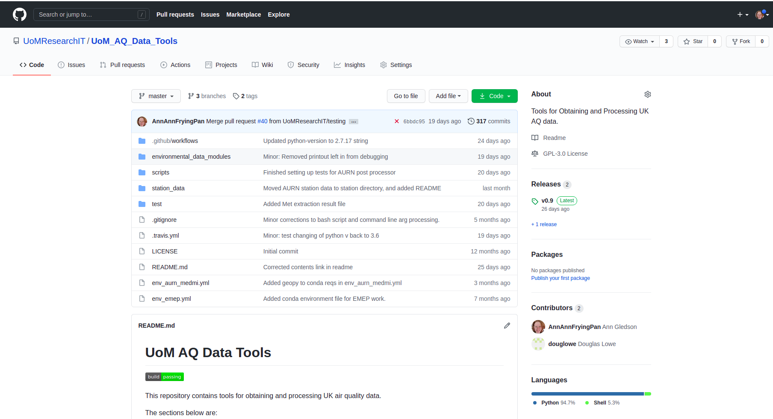
Task: Click the GitHub logo icon
Action: click(20, 15)
